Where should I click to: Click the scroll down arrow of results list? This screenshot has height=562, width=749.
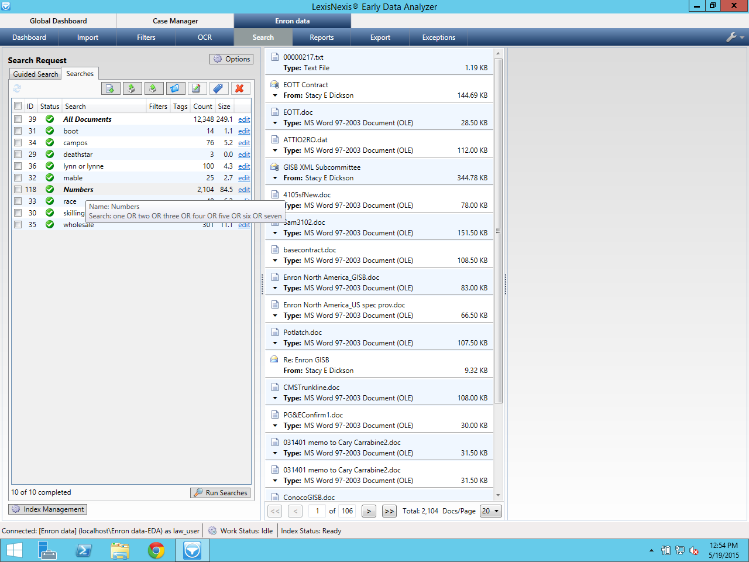click(498, 495)
